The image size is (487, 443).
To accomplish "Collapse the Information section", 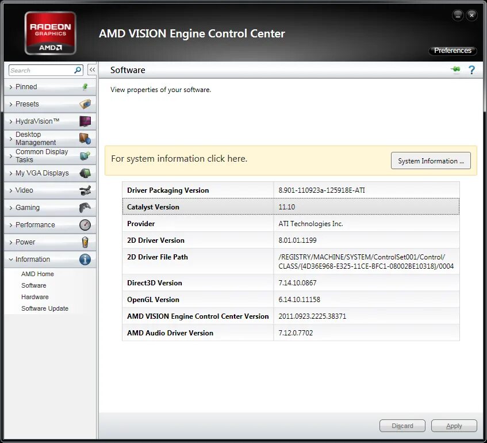I will [x=50, y=259].
